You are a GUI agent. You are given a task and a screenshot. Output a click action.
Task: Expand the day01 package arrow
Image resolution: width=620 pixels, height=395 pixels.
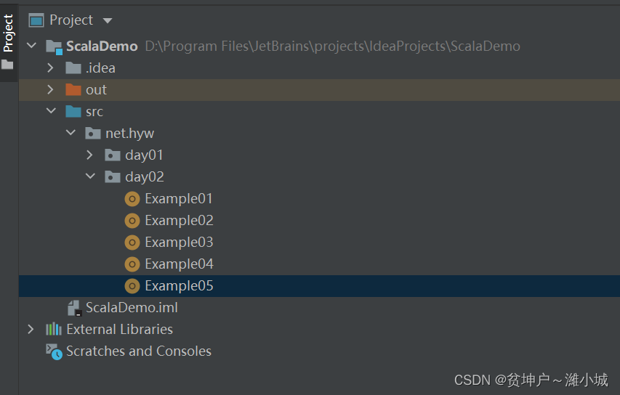(x=89, y=155)
